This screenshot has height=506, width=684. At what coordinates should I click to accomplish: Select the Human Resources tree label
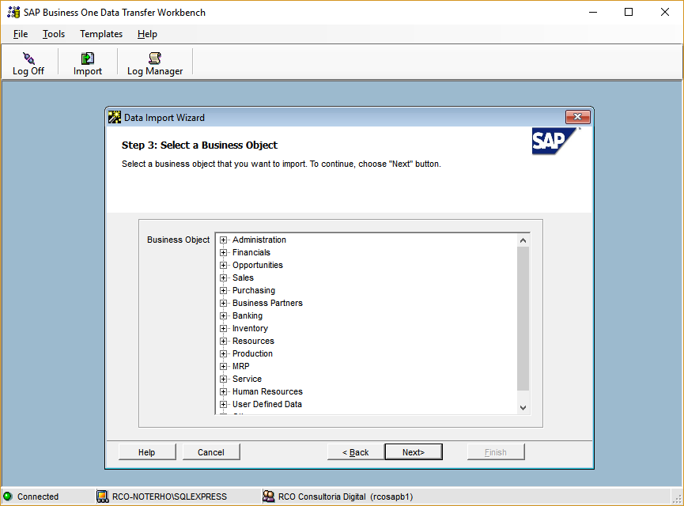click(x=267, y=391)
